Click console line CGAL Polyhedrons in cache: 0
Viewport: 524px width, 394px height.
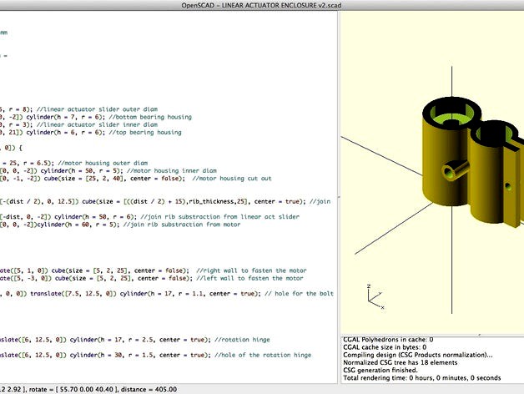(x=388, y=340)
